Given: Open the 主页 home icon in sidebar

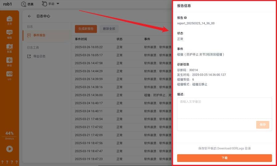Looking at the screenshot, I should pyautogui.click(x=10, y=20).
